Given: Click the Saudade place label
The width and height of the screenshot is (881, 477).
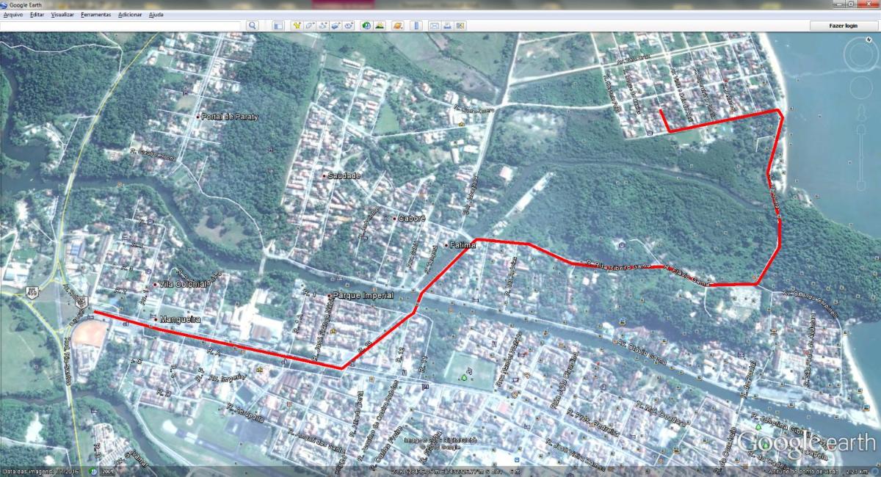Looking at the screenshot, I should click(344, 176).
